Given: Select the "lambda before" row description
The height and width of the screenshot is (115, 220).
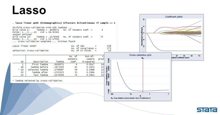Looking at the screenshot, I should tap(39, 67).
